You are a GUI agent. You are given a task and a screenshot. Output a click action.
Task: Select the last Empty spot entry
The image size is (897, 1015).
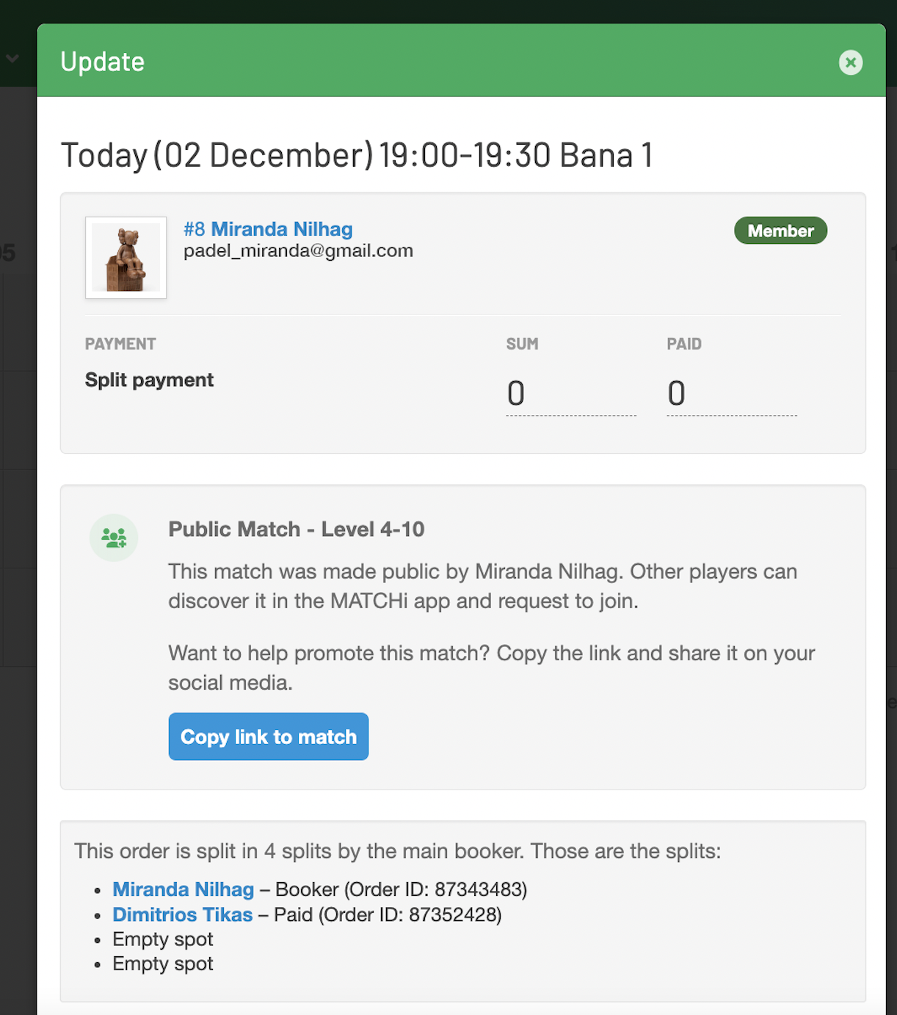(x=163, y=964)
